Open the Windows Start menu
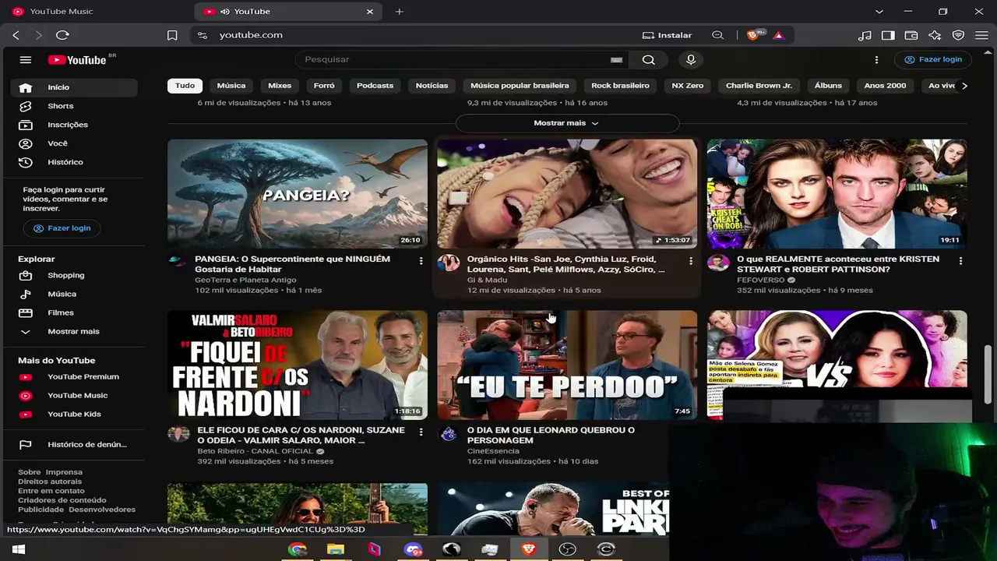This screenshot has height=561, width=997. (19, 549)
